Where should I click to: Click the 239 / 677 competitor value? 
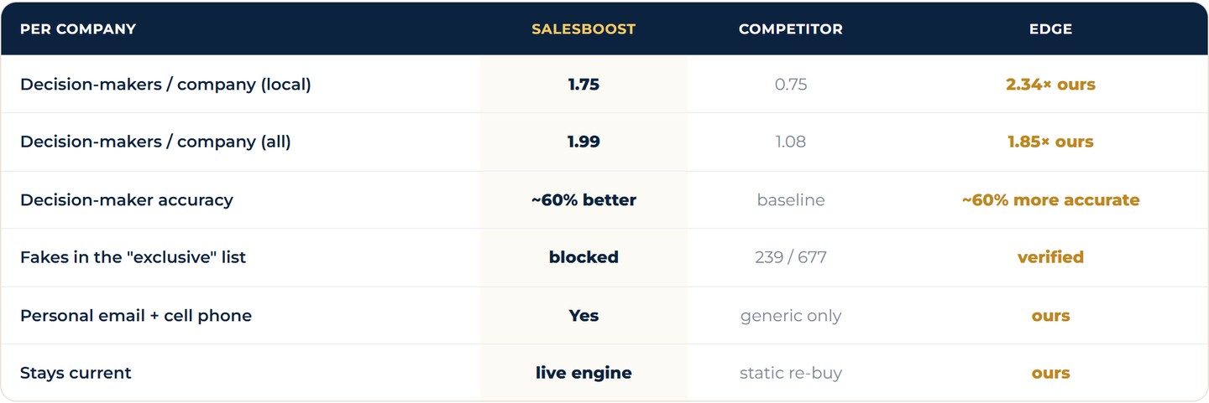coord(791,257)
